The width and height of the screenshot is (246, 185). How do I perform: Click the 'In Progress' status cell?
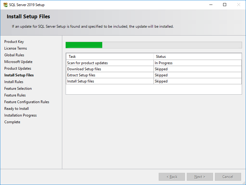(x=197, y=63)
